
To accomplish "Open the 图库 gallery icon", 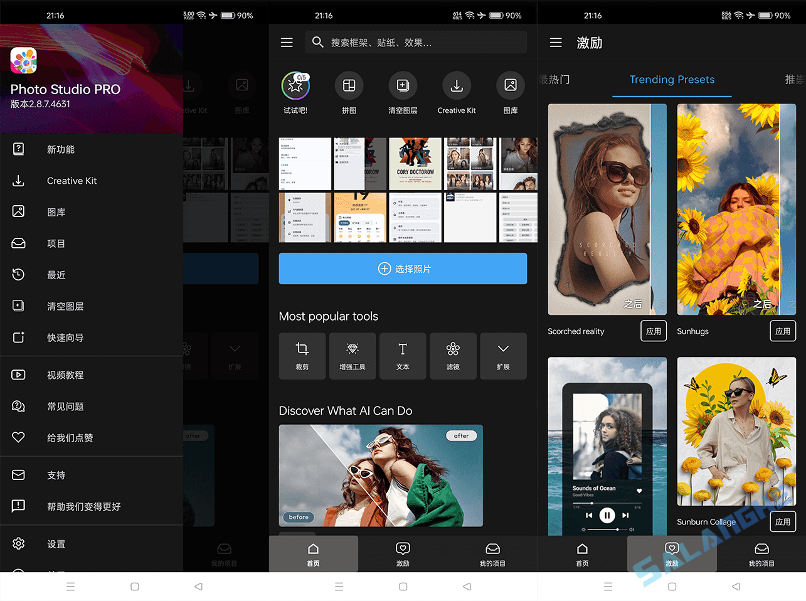I will [x=510, y=85].
